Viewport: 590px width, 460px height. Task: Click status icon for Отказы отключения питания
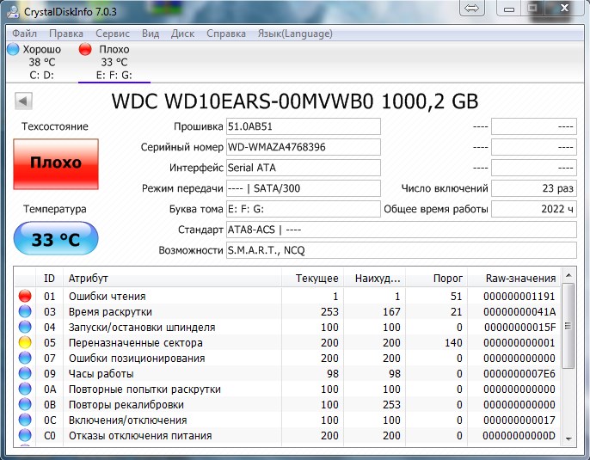point(25,435)
